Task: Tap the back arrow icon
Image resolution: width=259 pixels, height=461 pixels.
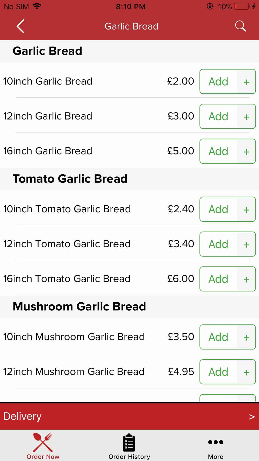Action: point(20,26)
